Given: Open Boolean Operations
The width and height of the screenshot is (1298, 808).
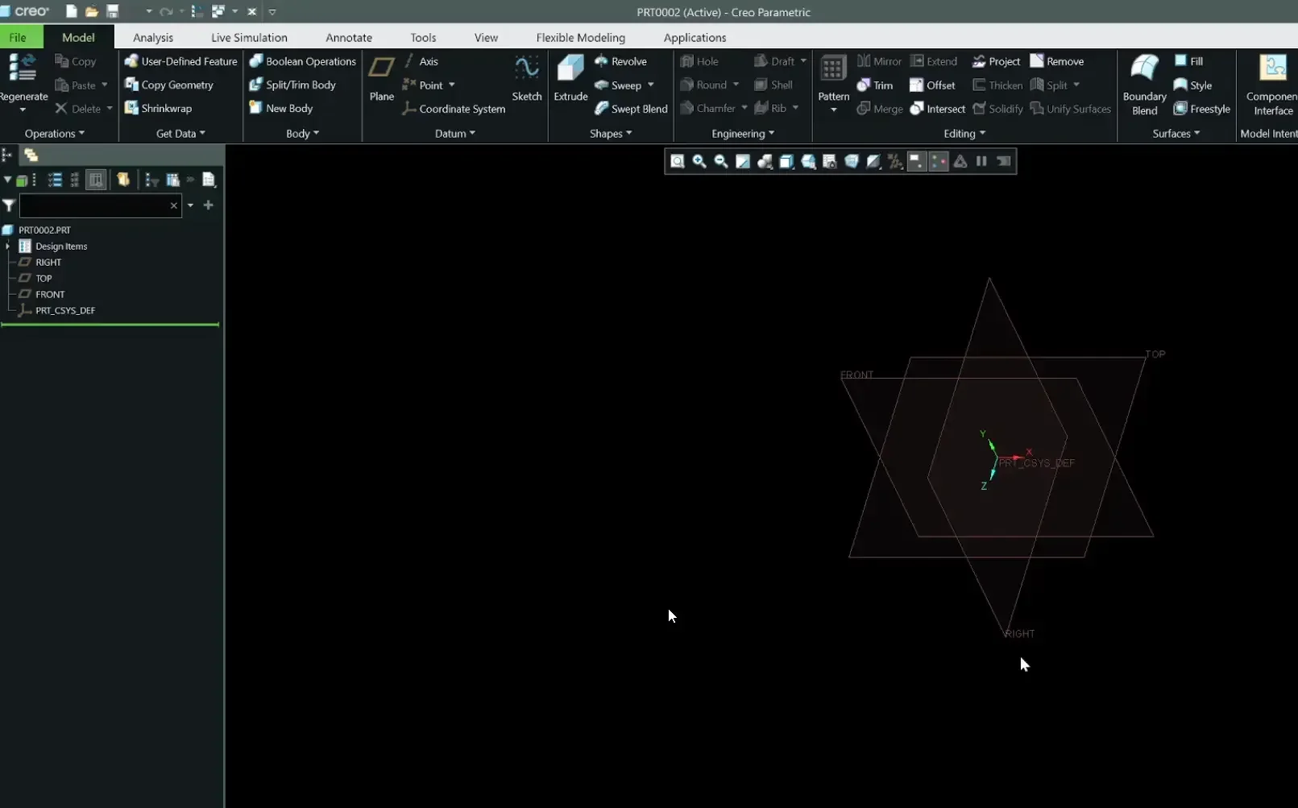Looking at the screenshot, I should pyautogui.click(x=302, y=61).
